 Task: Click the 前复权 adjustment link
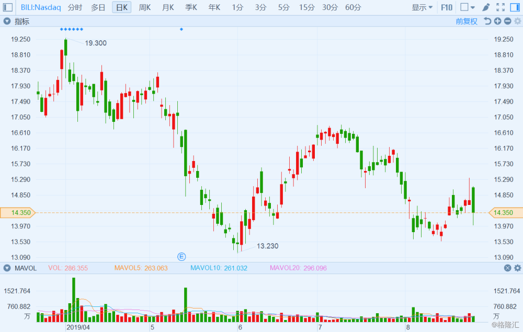coord(467,21)
